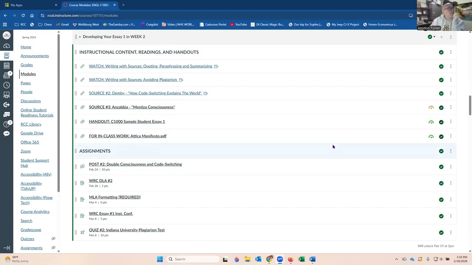Open module publish dropdown for Week 2 module

[431, 37]
